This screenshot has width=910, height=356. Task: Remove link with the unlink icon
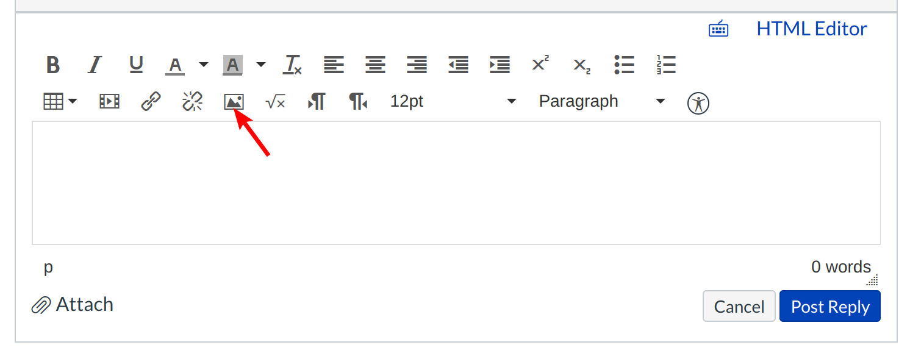[x=192, y=102]
